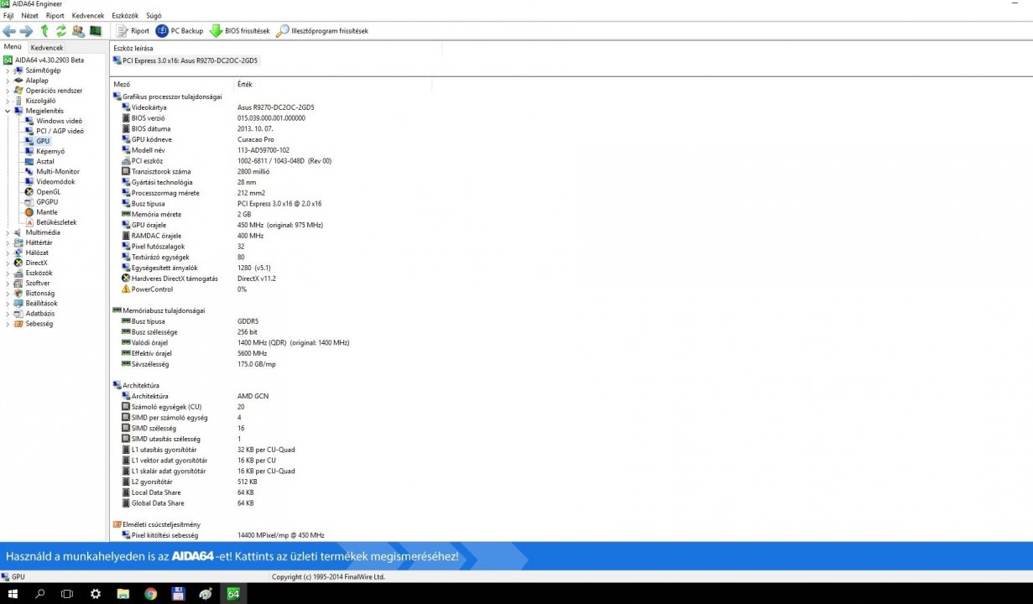Click the Szoftver icon in the tree

tap(18, 283)
